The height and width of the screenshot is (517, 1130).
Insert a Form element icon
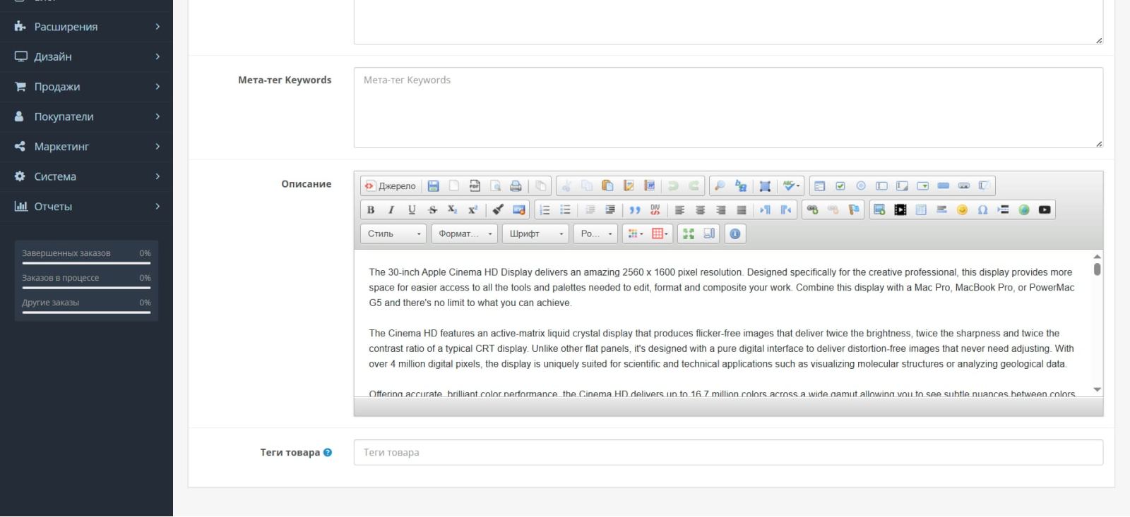pyautogui.click(x=819, y=186)
